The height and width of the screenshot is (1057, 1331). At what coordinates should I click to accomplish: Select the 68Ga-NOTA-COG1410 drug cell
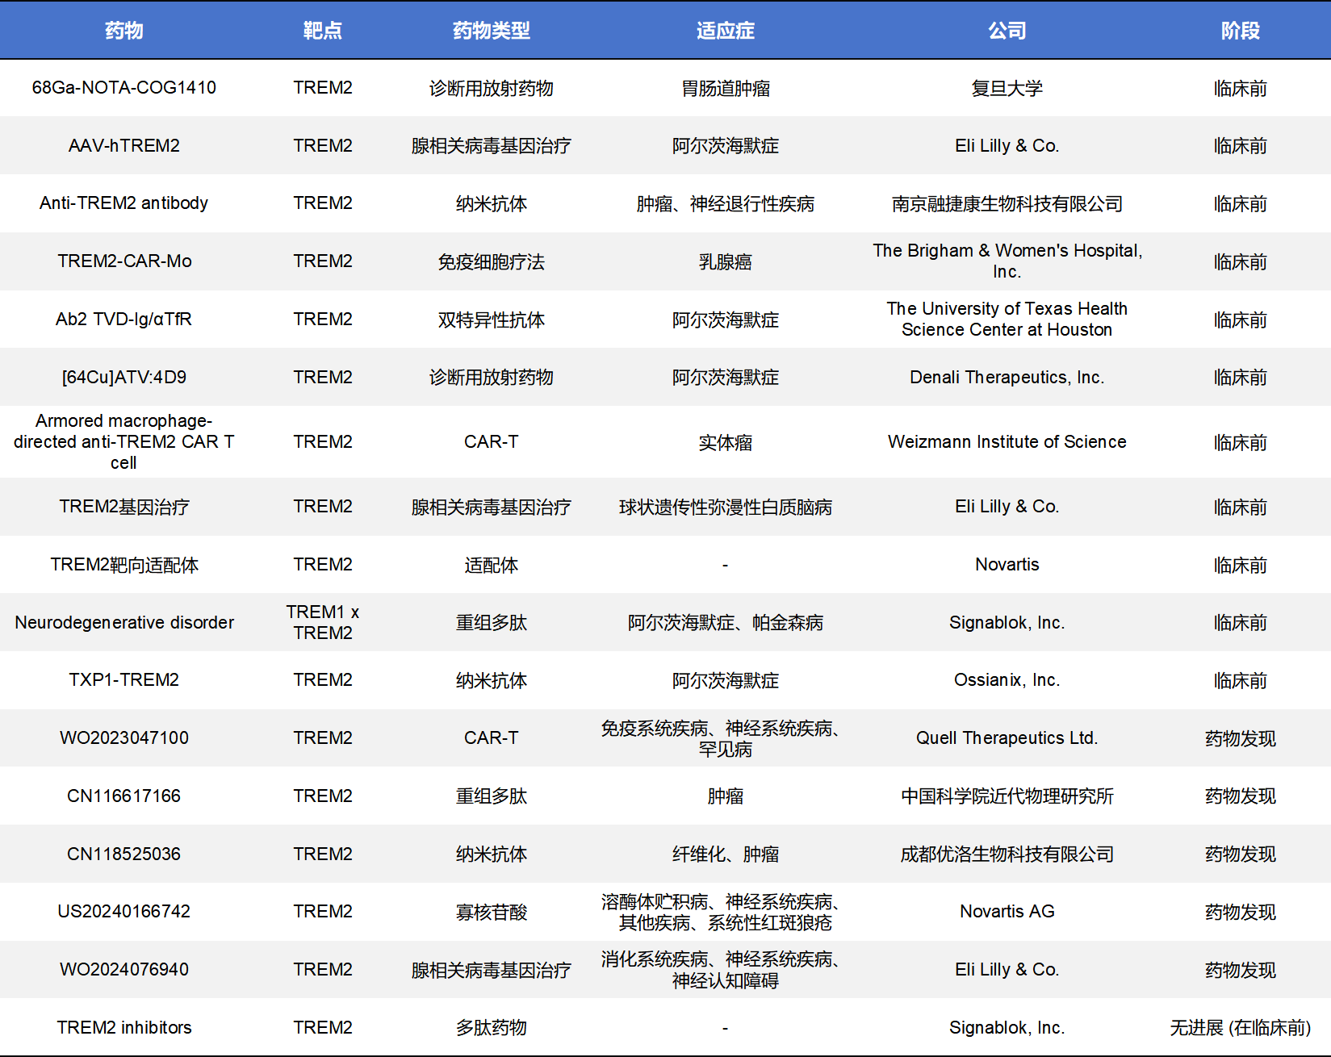[x=123, y=88]
